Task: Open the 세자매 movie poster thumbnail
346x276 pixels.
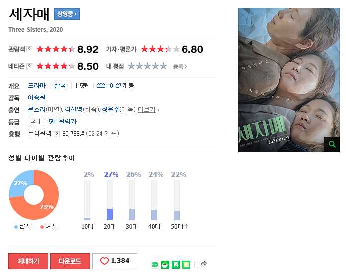Action: coord(289,80)
